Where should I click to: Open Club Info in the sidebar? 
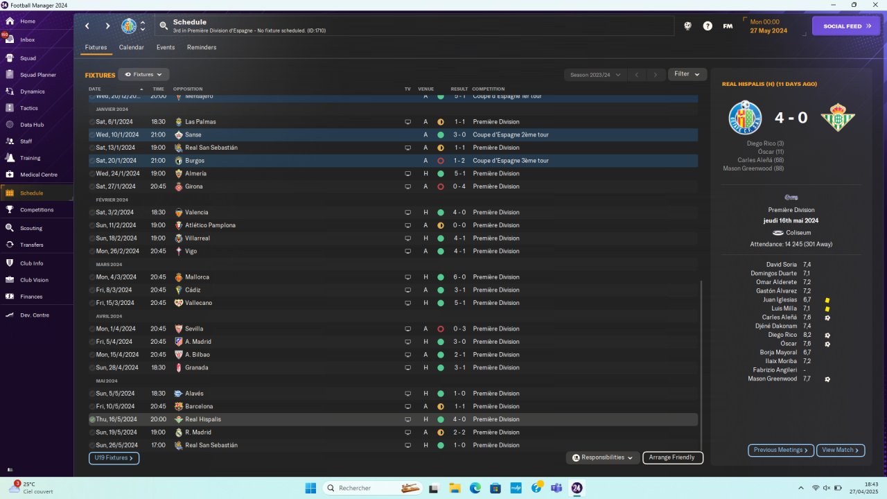click(32, 263)
